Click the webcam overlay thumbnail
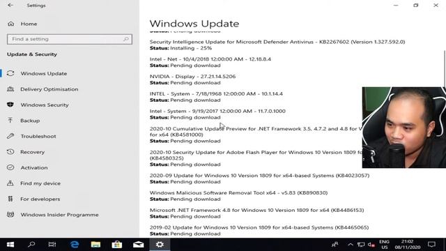The width and height of the screenshot is (446, 251). (404, 128)
